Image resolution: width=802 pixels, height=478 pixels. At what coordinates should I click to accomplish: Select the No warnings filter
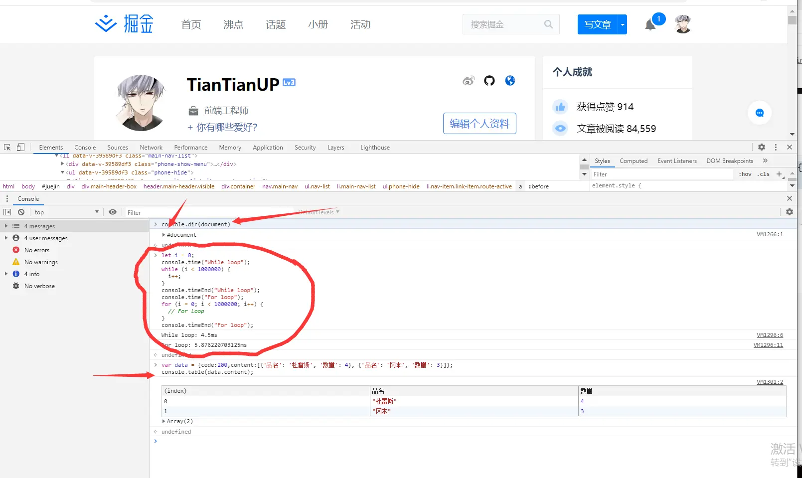pyautogui.click(x=40, y=262)
